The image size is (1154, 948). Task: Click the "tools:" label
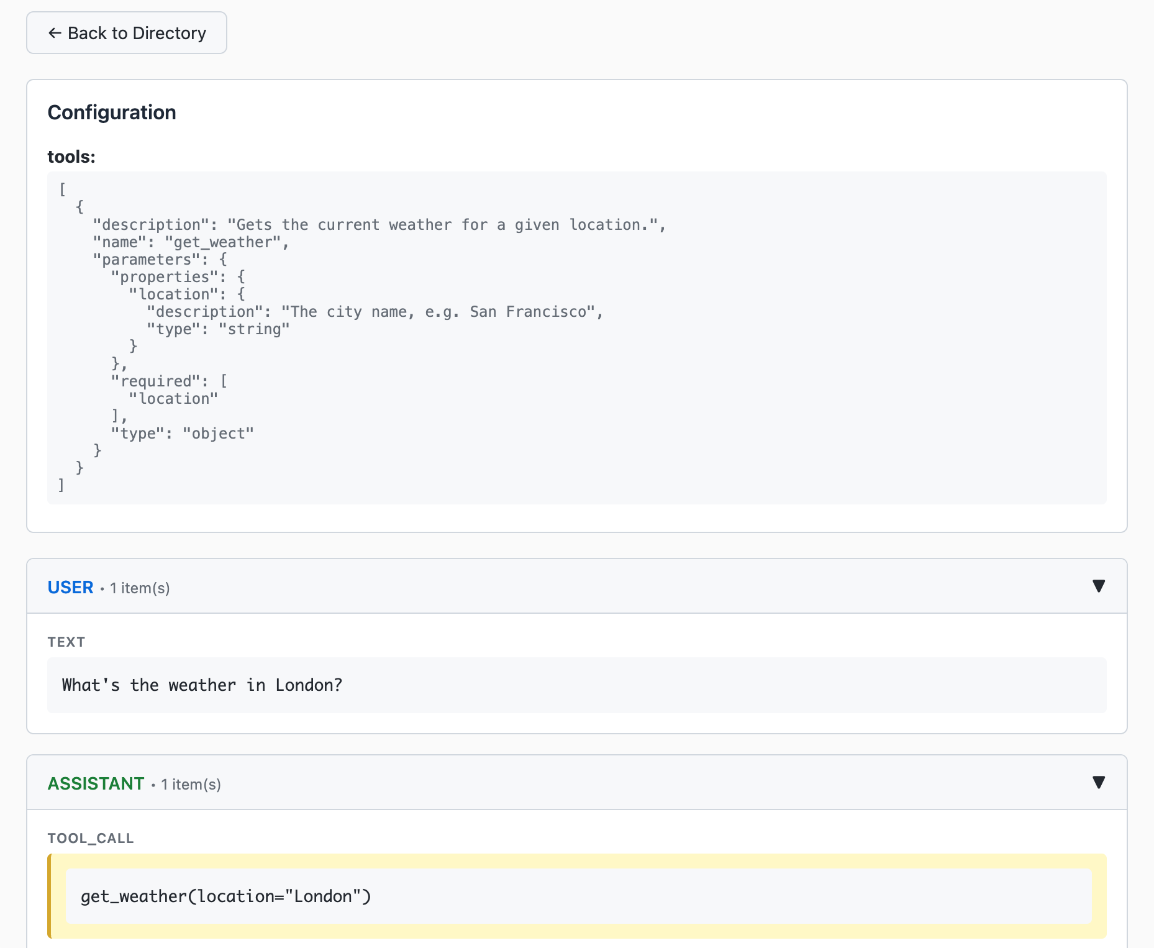point(71,157)
